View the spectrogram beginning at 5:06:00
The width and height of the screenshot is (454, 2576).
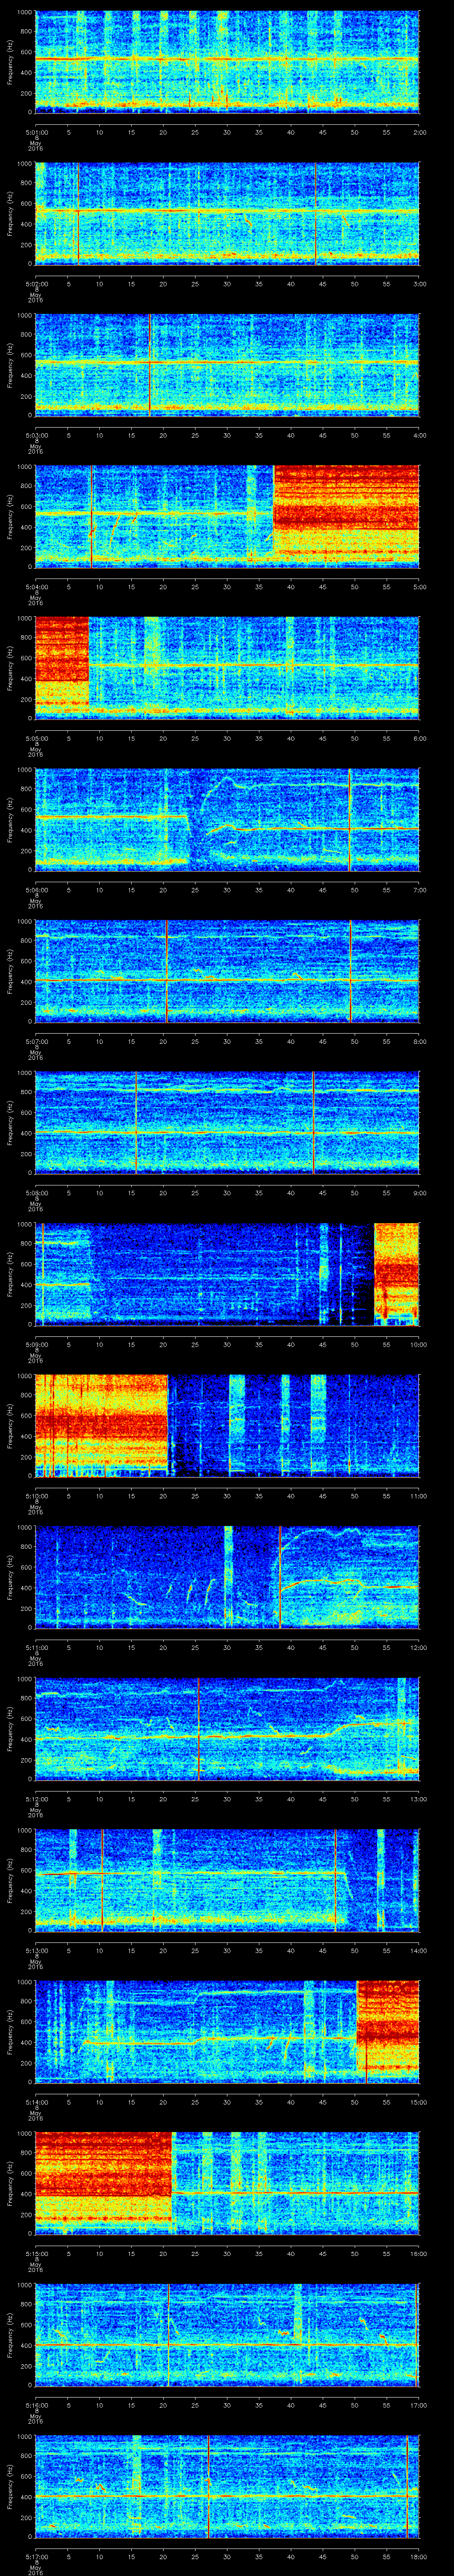point(227,821)
